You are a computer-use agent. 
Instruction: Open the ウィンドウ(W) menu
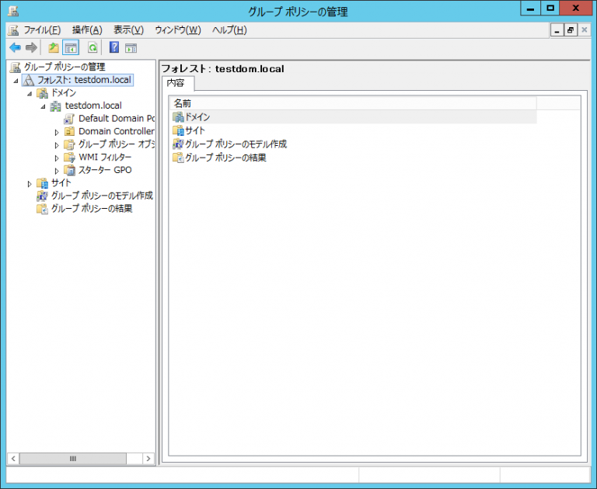[x=178, y=30]
